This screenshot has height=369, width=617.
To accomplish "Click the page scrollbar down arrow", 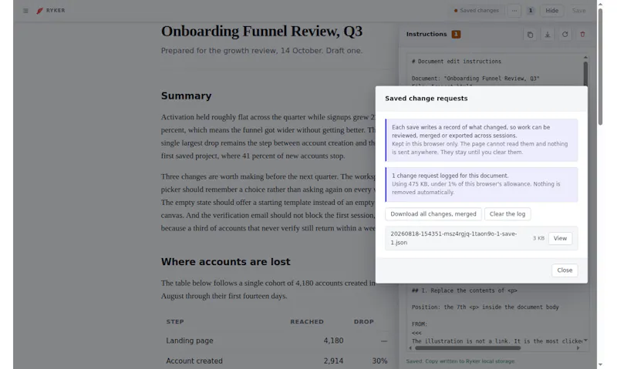I will [600, 364].
